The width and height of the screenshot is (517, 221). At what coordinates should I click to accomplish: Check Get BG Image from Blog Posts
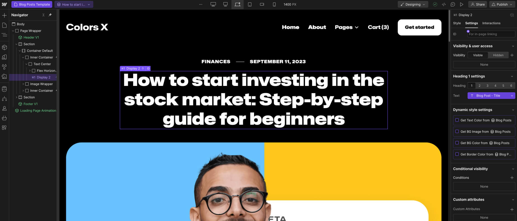pyautogui.click(x=457, y=131)
